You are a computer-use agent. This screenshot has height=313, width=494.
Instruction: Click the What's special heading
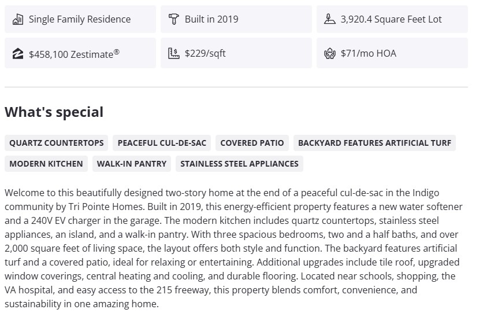[54, 112]
